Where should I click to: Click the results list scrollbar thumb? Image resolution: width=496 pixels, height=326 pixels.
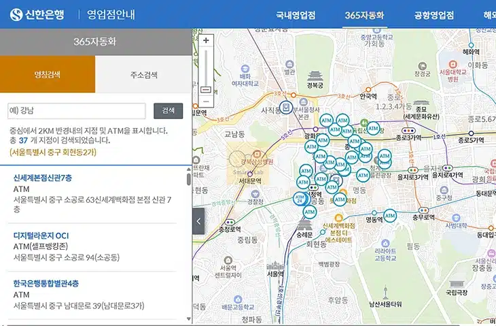(x=189, y=179)
